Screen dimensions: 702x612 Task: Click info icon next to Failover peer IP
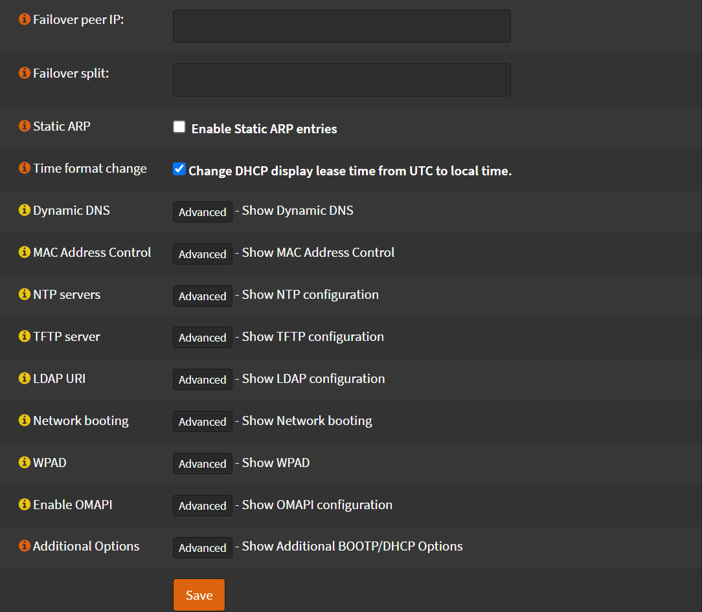point(25,19)
